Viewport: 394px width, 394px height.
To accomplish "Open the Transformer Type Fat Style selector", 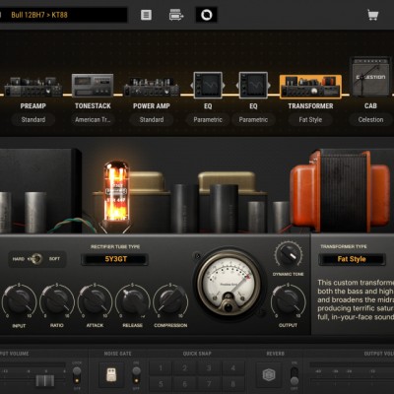I will coord(352,259).
